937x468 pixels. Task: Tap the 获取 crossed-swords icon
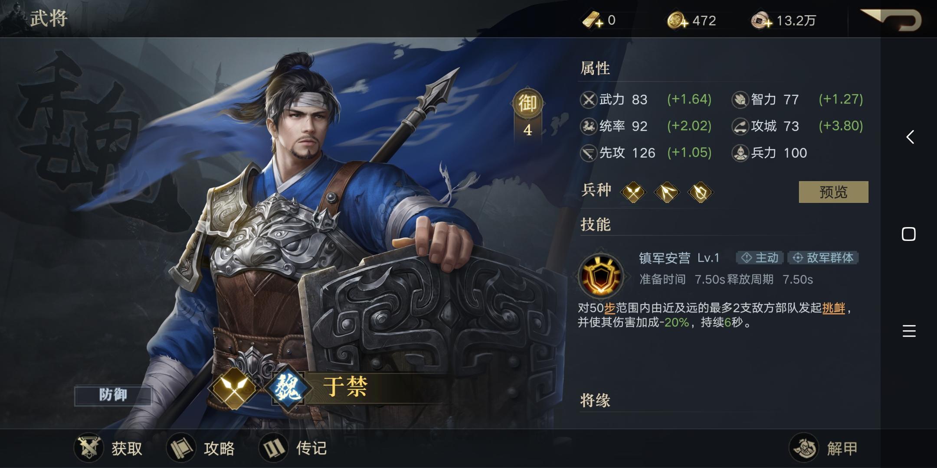coord(88,448)
